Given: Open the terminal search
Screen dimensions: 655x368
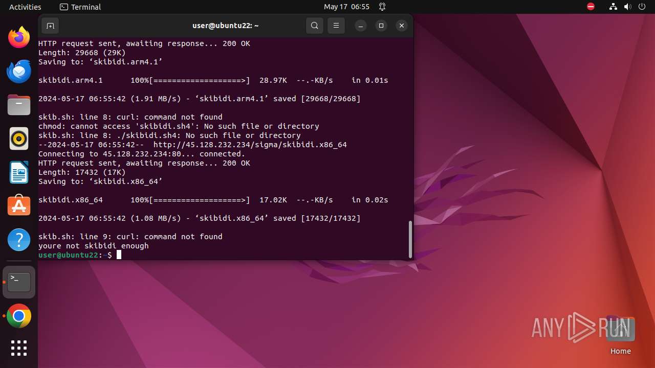Looking at the screenshot, I should (x=315, y=26).
